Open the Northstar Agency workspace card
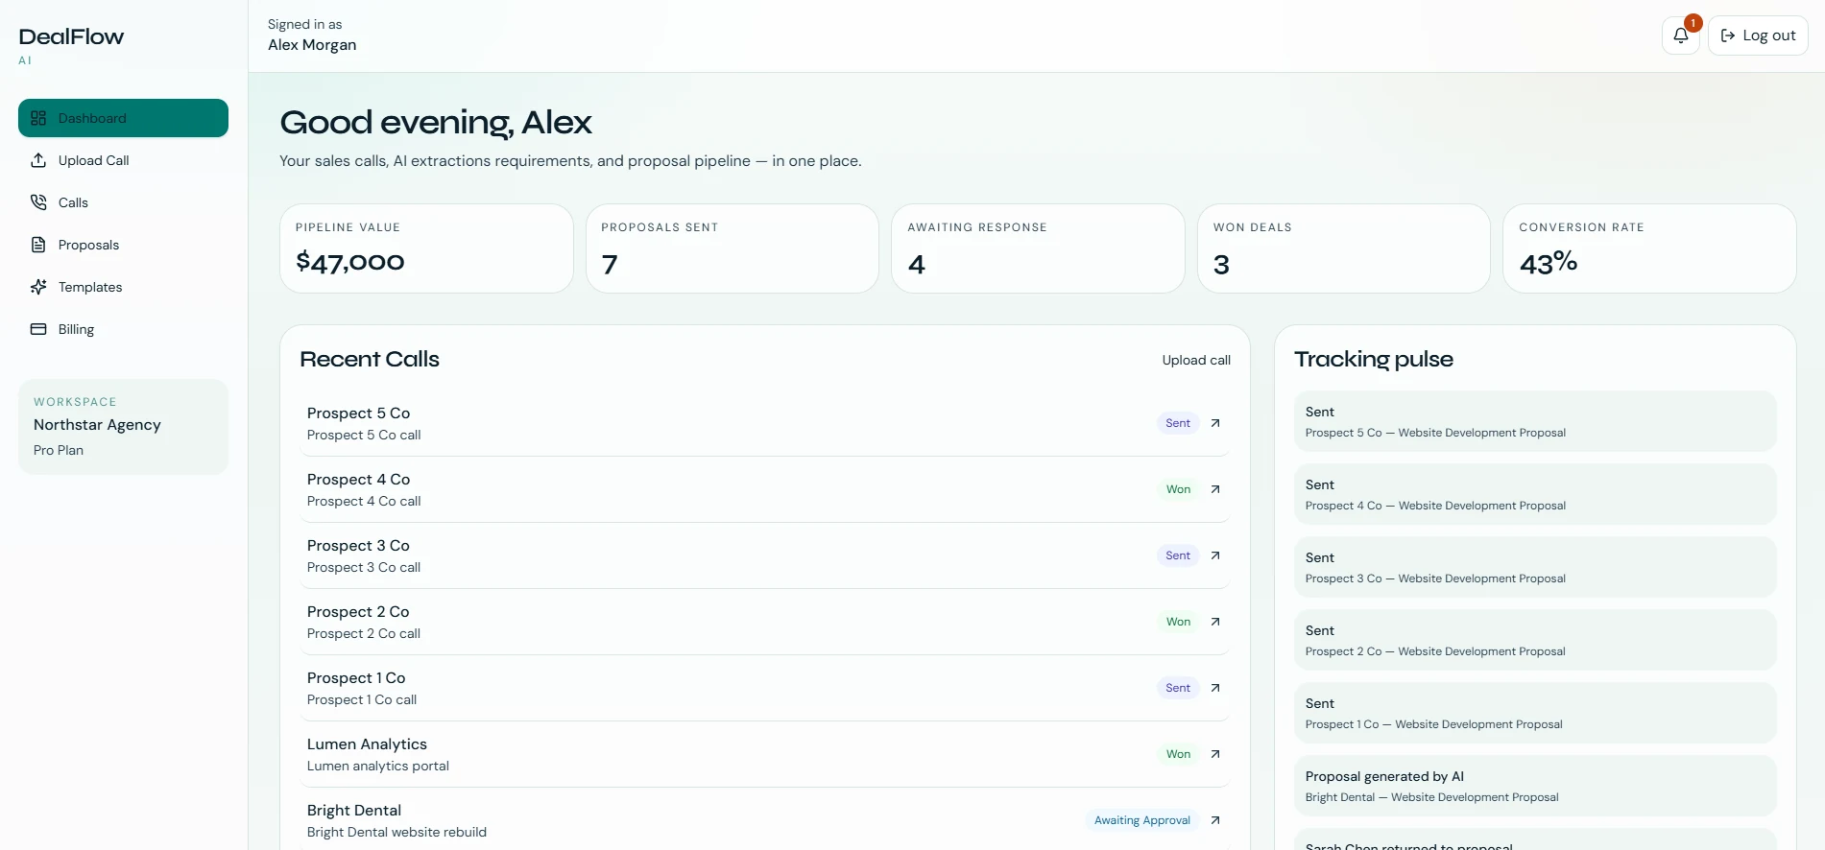Viewport: 1825px width, 850px height. click(123, 427)
